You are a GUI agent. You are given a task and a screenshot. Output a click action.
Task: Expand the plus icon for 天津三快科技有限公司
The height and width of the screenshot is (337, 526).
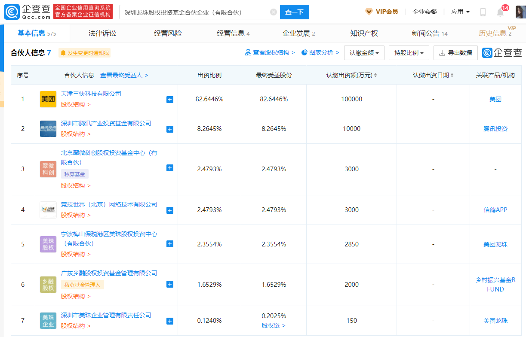[x=170, y=100]
